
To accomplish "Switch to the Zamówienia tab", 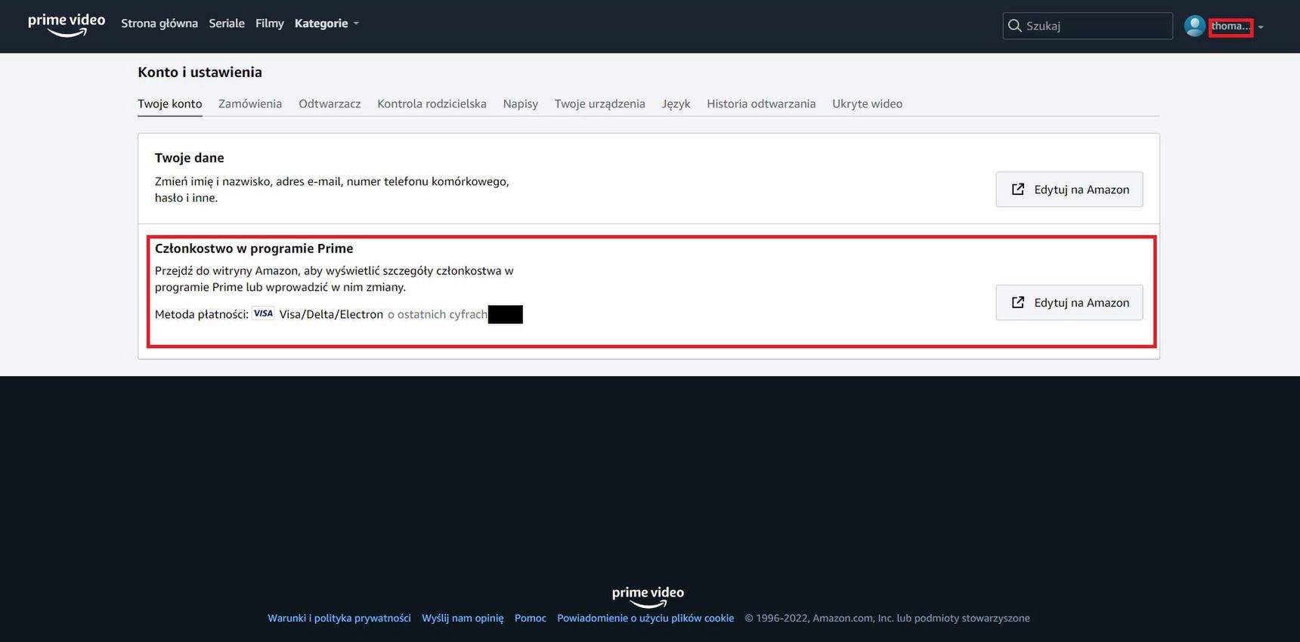I will pyautogui.click(x=250, y=103).
